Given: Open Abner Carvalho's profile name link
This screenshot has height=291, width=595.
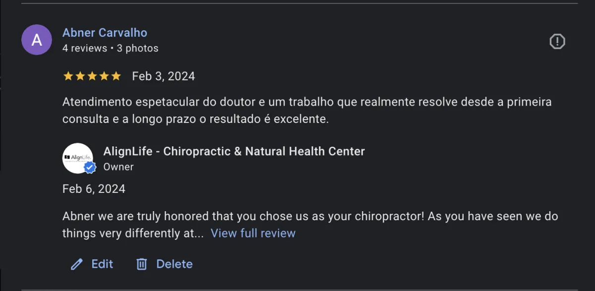Looking at the screenshot, I should click(105, 33).
